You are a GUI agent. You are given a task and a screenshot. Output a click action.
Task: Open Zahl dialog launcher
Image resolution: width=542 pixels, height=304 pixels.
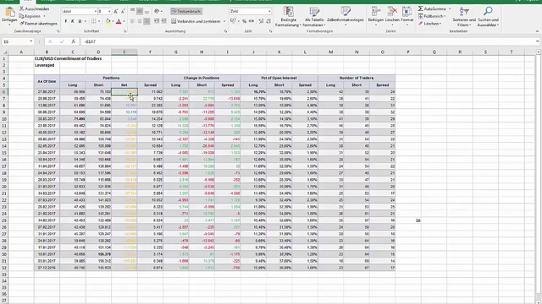[x=270, y=31]
